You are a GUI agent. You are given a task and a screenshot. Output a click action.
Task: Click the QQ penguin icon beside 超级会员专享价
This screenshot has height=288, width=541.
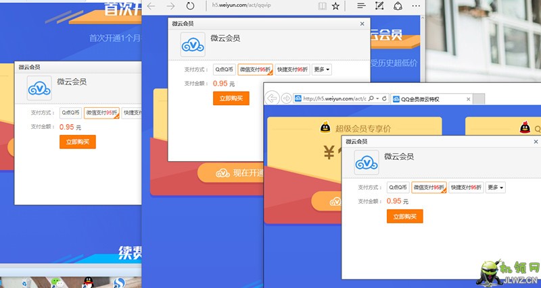click(x=325, y=127)
